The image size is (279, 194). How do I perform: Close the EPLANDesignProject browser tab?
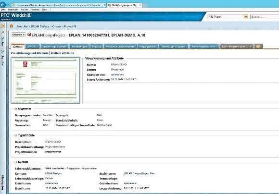coord(140,5)
